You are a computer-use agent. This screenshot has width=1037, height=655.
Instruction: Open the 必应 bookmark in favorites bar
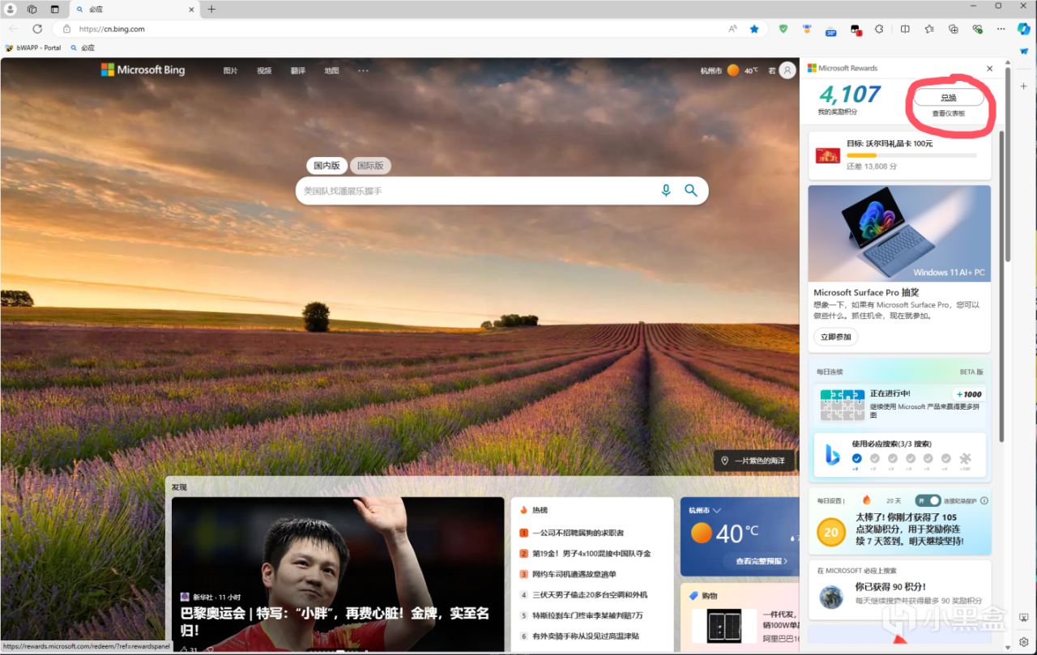pos(83,48)
